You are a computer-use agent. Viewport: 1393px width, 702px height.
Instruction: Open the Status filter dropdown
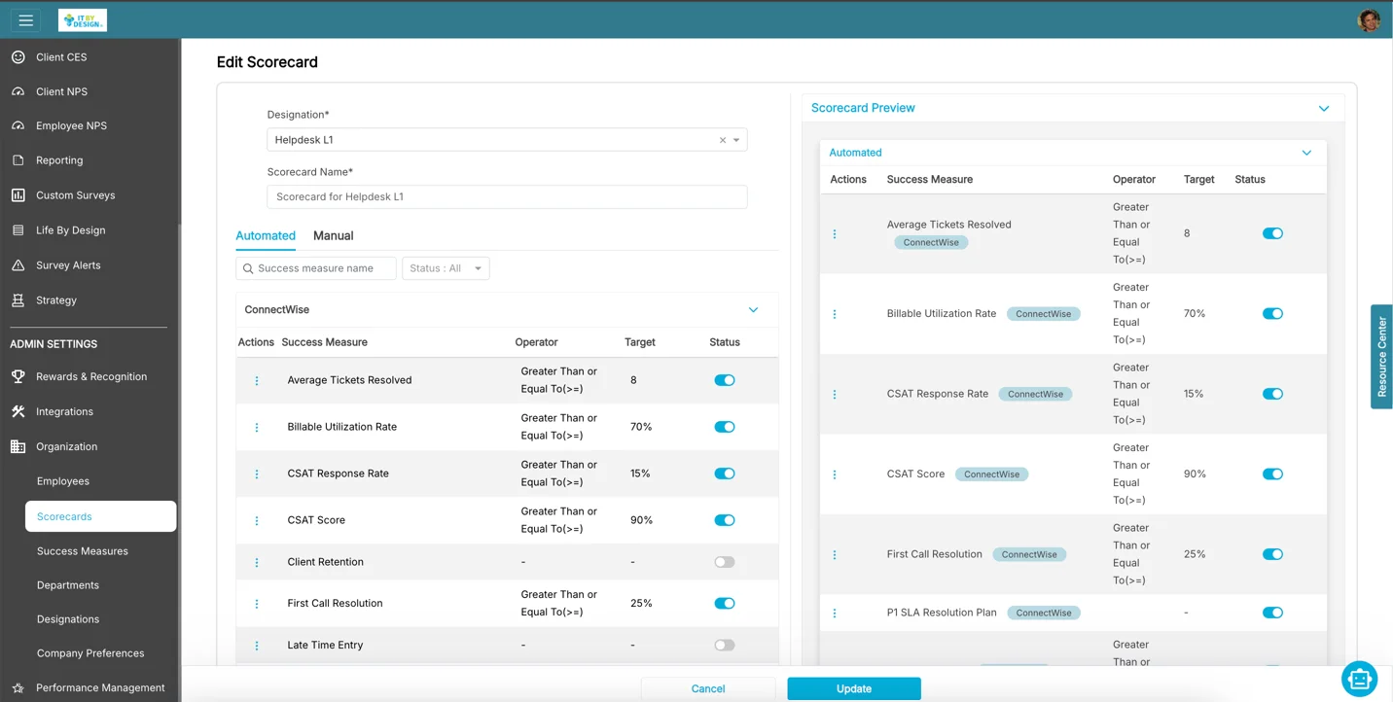[446, 268]
